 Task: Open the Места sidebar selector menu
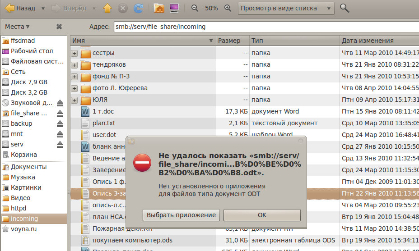pyautogui.click(x=17, y=27)
